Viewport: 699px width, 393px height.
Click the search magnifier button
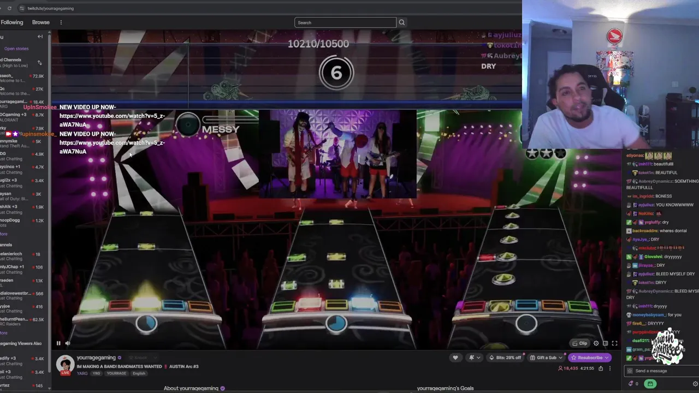402,22
